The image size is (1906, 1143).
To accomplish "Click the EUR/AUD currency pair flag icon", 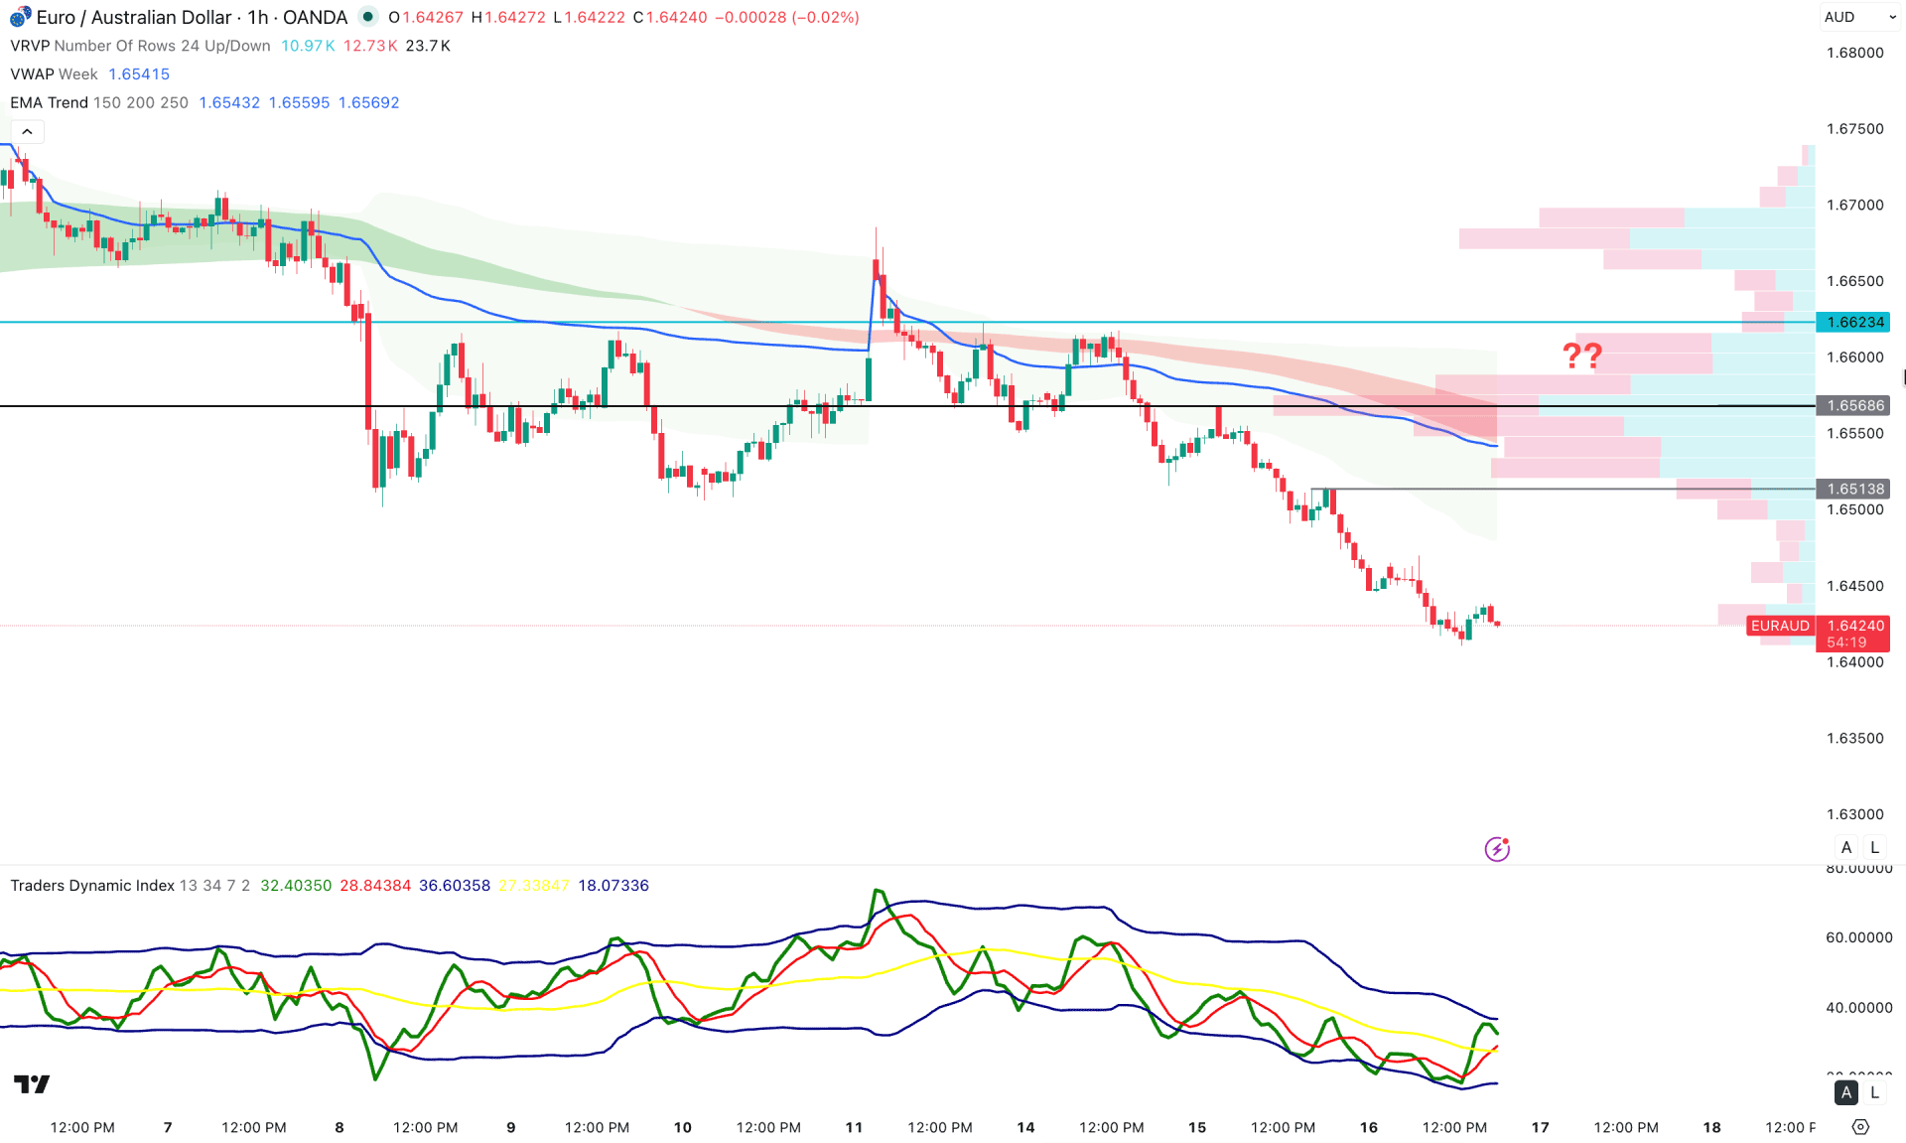I will 15,17.
